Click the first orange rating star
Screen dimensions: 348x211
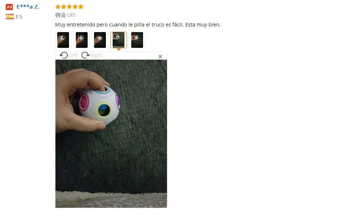[58, 7]
